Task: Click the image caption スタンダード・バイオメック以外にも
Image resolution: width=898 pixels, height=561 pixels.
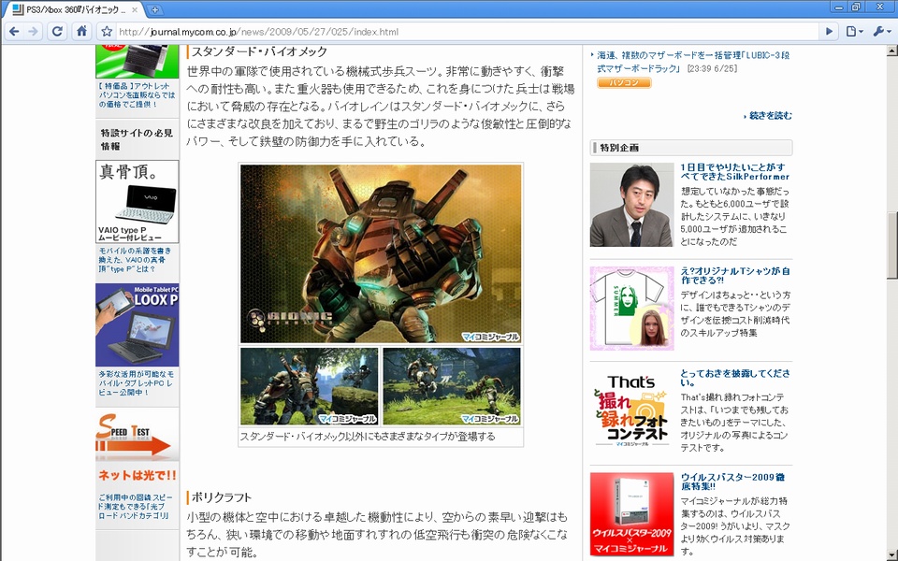Action: [367, 437]
